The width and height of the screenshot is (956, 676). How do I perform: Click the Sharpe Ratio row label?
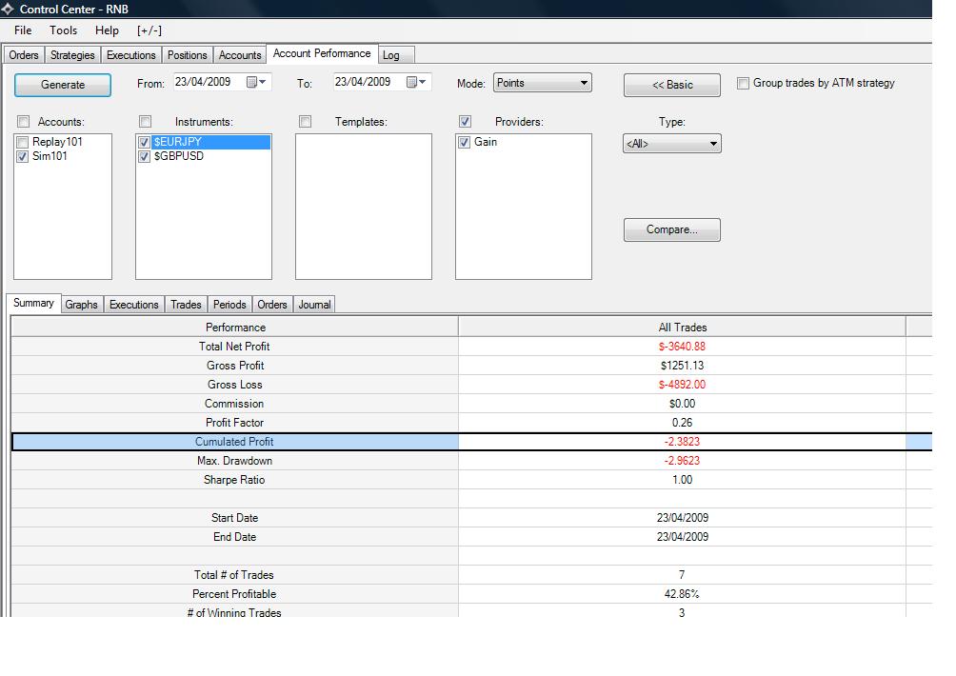(x=235, y=480)
